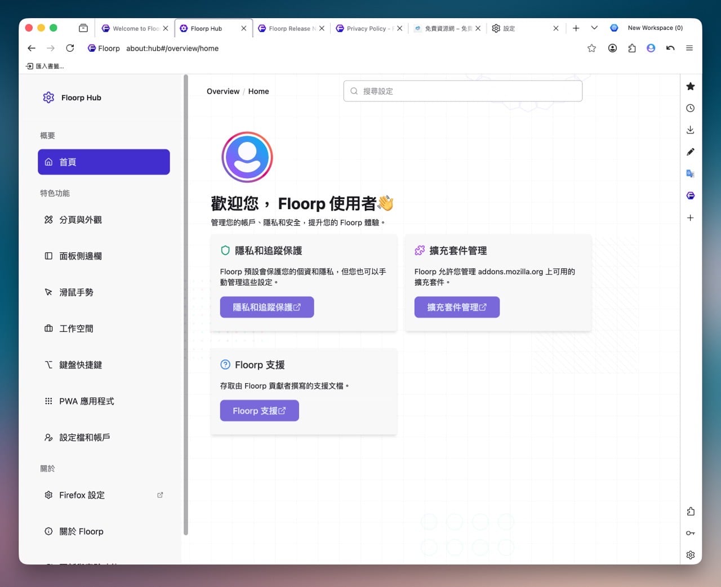Open the extensions puzzle icon in toolbar

tap(631, 48)
